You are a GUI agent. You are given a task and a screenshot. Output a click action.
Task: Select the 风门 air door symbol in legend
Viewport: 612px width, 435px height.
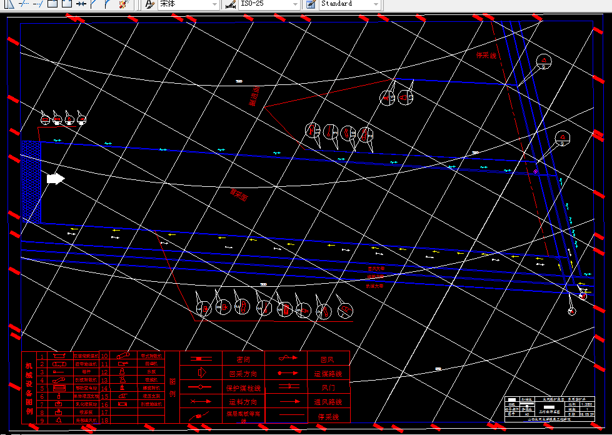coord(289,387)
